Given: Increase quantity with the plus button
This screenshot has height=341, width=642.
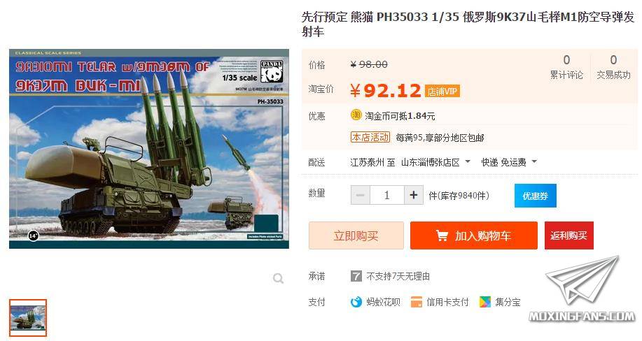Looking at the screenshot, I should coord(414,195).
